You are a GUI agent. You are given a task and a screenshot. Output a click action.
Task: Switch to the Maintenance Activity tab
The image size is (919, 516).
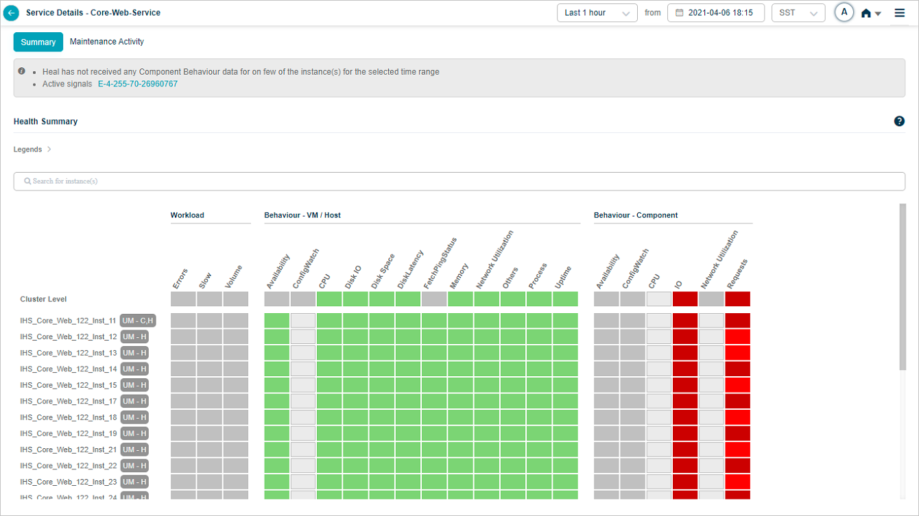(x=107, y=42)
